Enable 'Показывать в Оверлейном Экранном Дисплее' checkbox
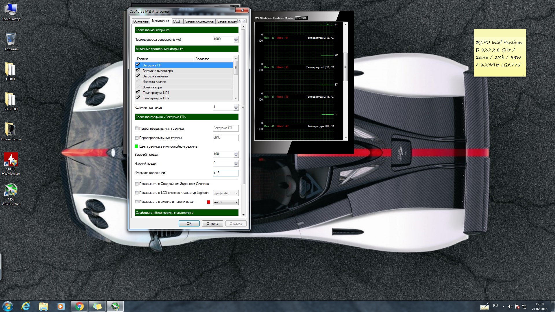This screenshot has height=312, width=555. pyautogui.click(x=137, y=184)
